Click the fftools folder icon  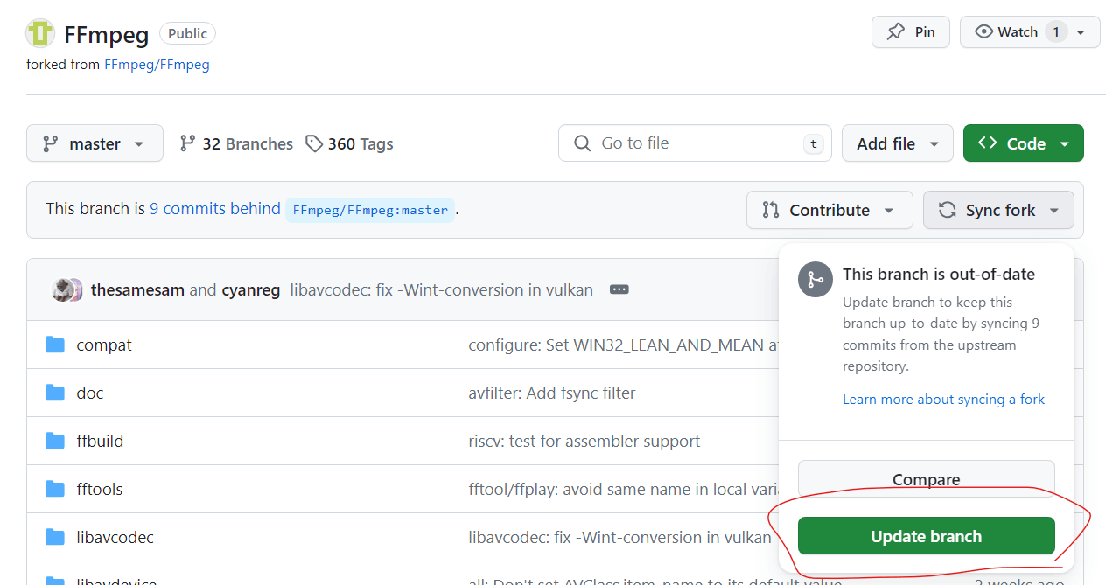point(55,489)
